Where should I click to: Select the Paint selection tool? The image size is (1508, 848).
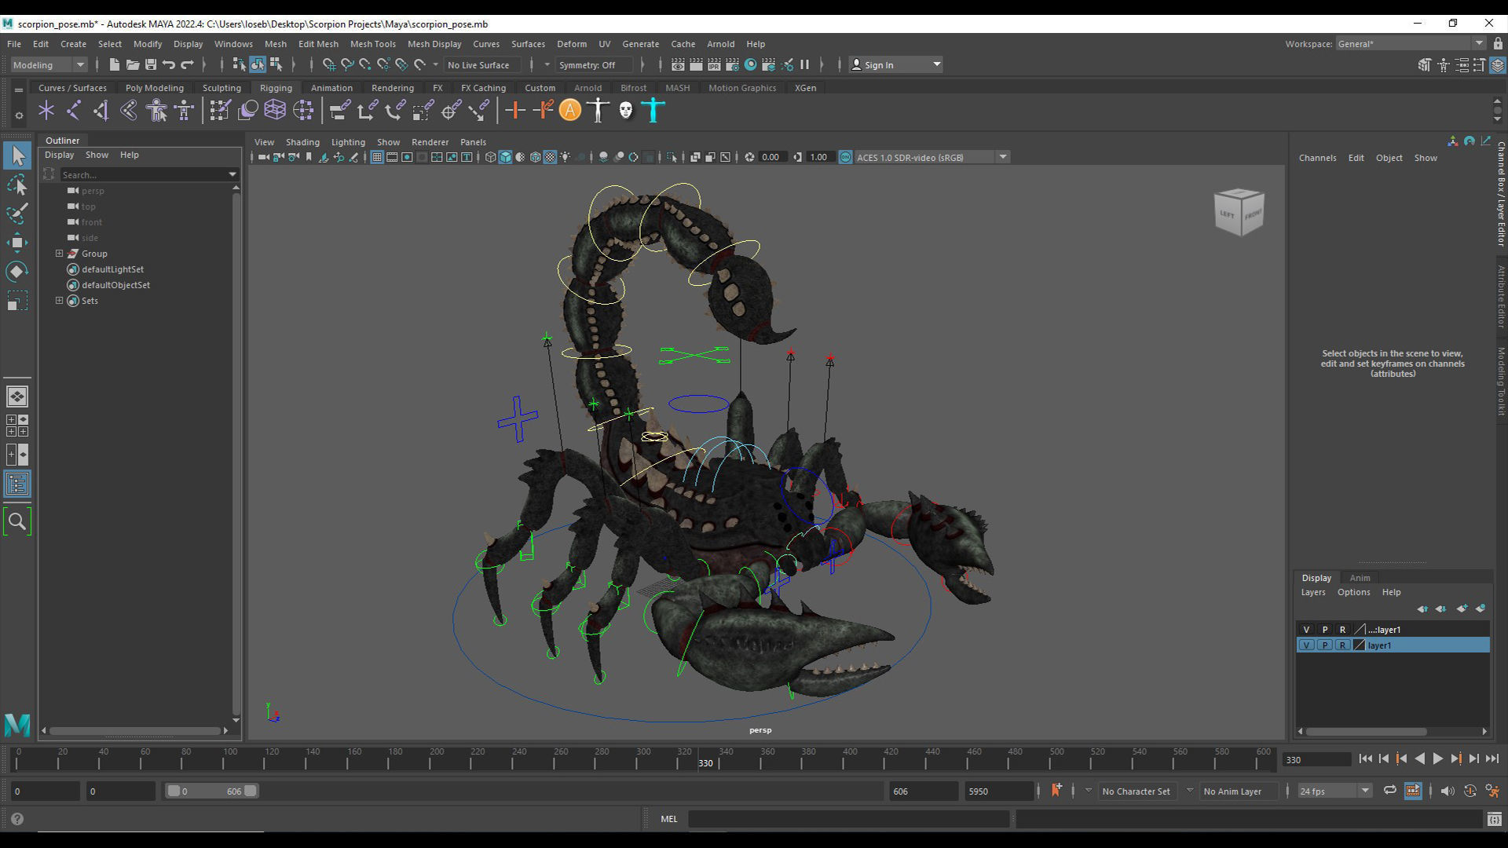click(17, 214)
